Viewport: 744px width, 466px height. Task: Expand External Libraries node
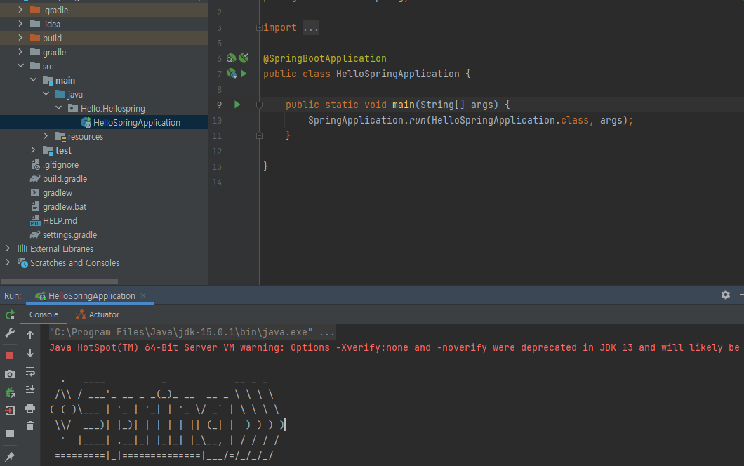click(8, 248)
